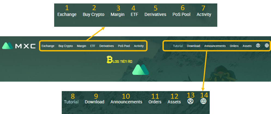Select Buy Crypto in the MXC logo navigation bar

coord(66,46)
